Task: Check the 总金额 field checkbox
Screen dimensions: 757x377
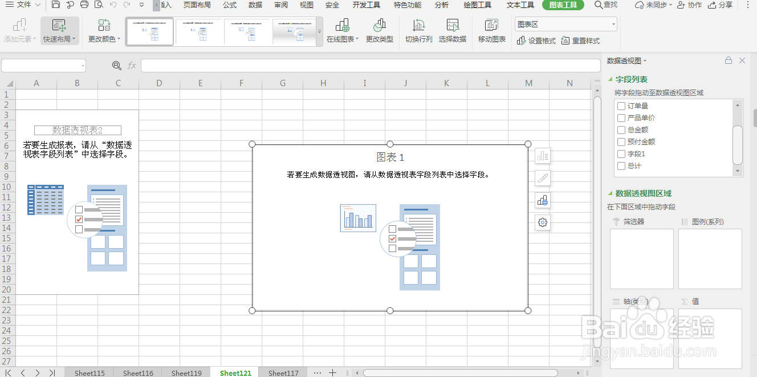Action: pos(621,130)
